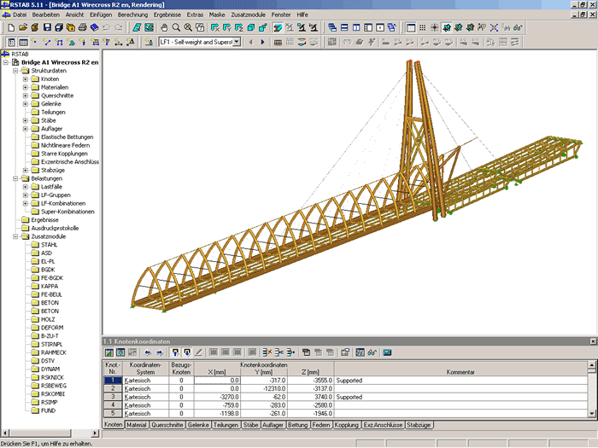Image resolution: width=598 pixels, height=448 pixels.
Task: Expand the Knoten tree node
Action: (26, 79)
